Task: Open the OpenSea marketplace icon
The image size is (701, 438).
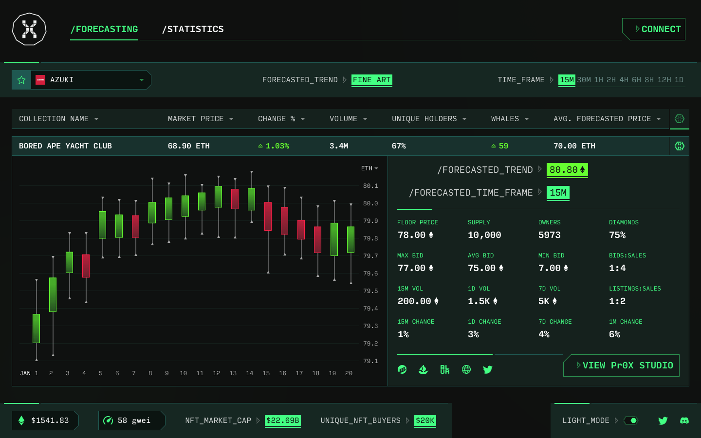Action: click(x=423, y=369)
